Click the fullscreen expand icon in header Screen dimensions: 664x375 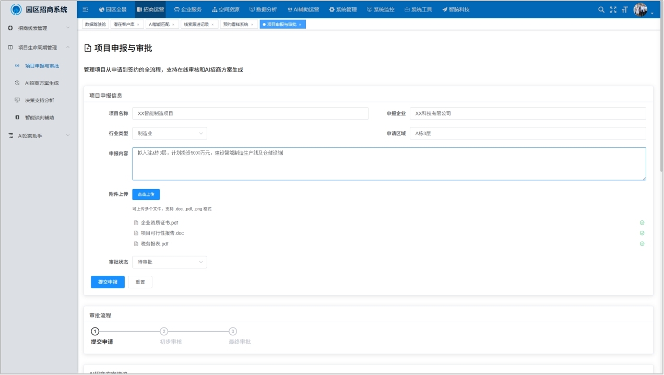(613, 9)
